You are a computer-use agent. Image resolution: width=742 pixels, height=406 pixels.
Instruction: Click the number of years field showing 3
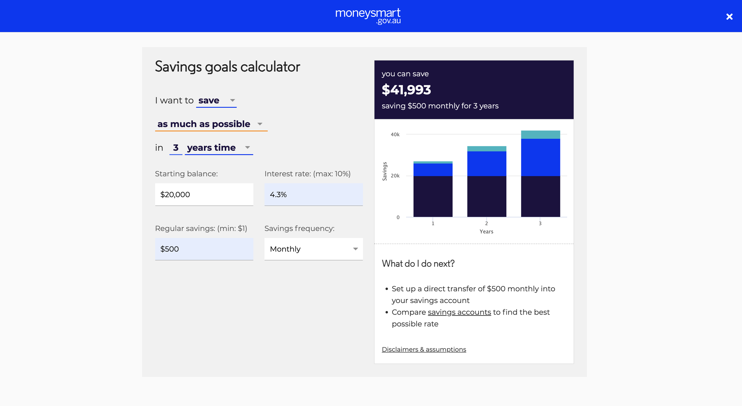(176, 148)
